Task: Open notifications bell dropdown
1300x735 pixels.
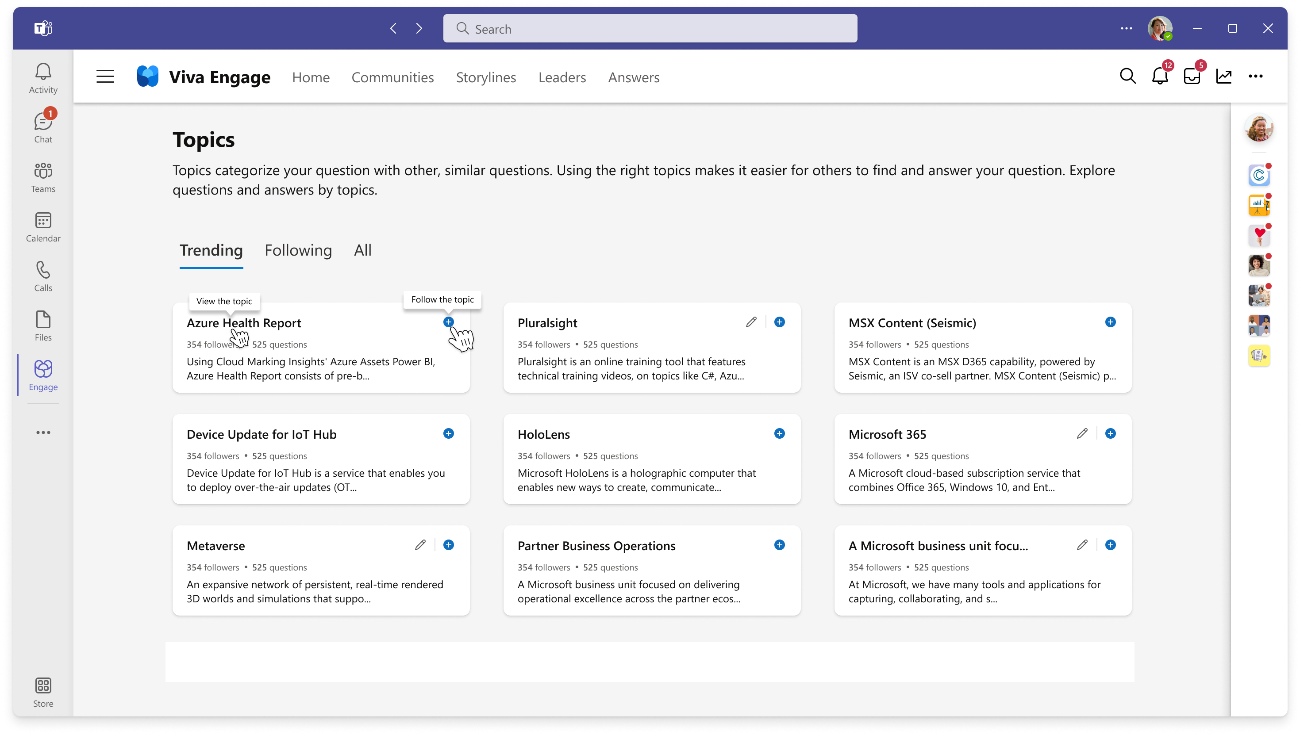Action: tap(1160, 76)
